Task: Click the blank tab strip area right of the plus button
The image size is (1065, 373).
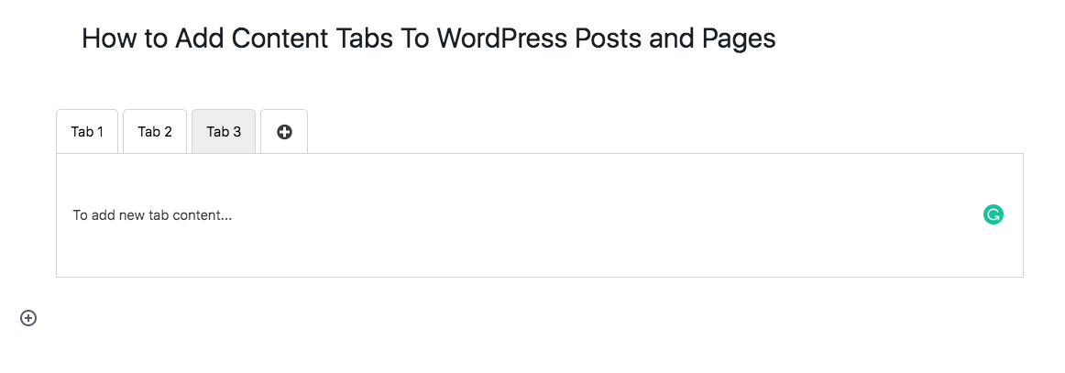Action: point(665,132)
